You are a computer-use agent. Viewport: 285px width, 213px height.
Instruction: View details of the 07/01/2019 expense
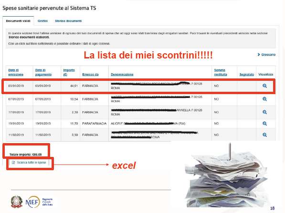tap(264, 99)
